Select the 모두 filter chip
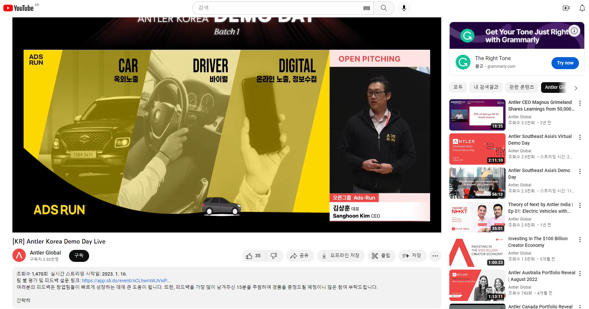 [458, 87]
